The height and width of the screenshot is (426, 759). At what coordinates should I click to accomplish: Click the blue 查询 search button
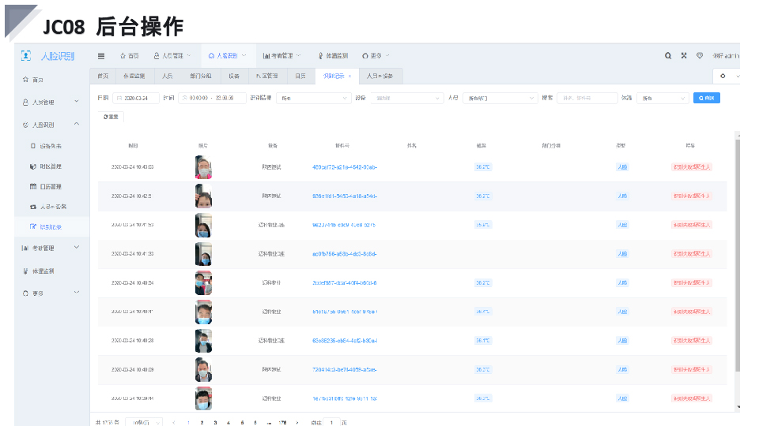click(707, 99)
